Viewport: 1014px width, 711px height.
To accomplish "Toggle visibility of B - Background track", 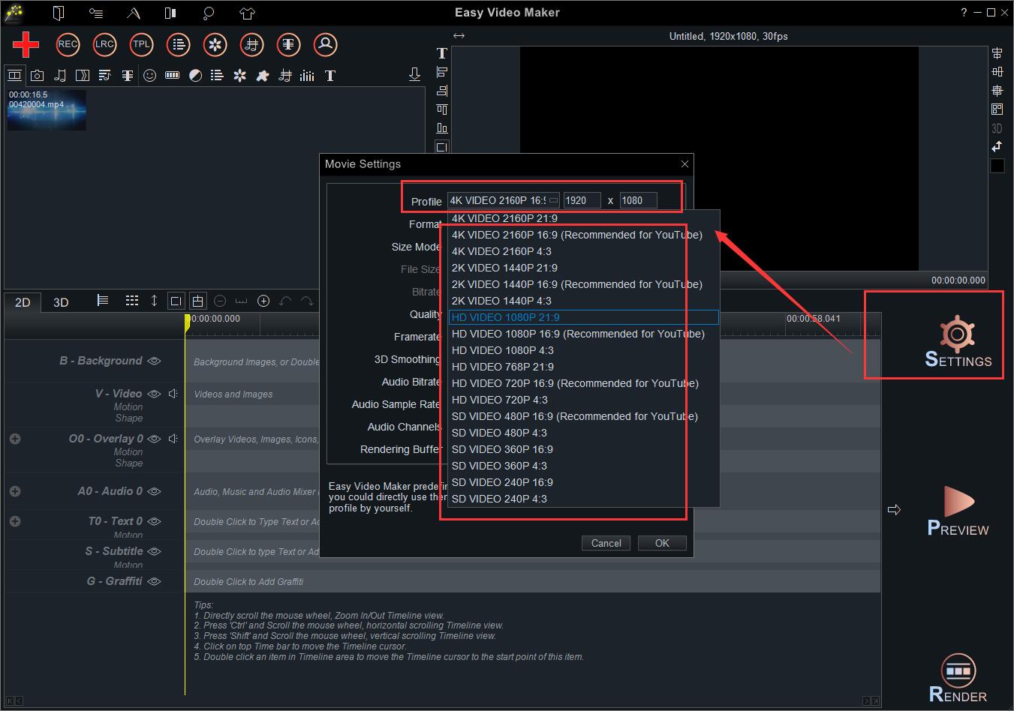I will pos(155,361).
